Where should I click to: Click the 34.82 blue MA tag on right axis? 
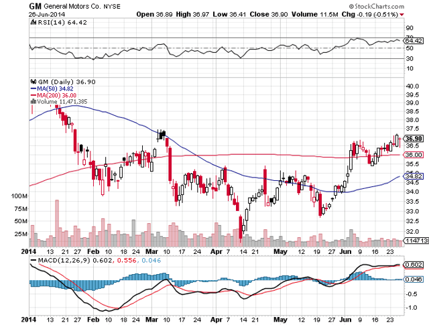pos(414,176)
